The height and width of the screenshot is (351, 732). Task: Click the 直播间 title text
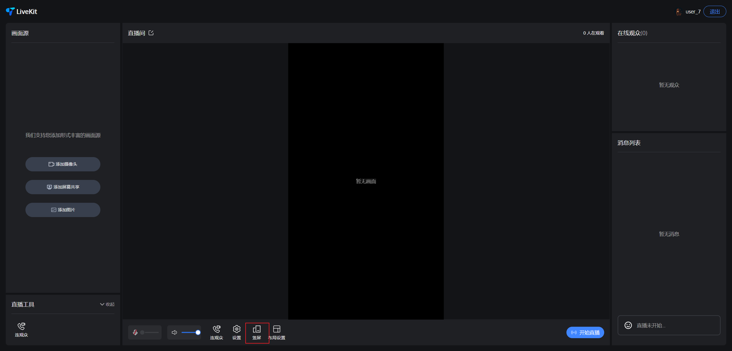pyautogui.click(x=136, y=33)
